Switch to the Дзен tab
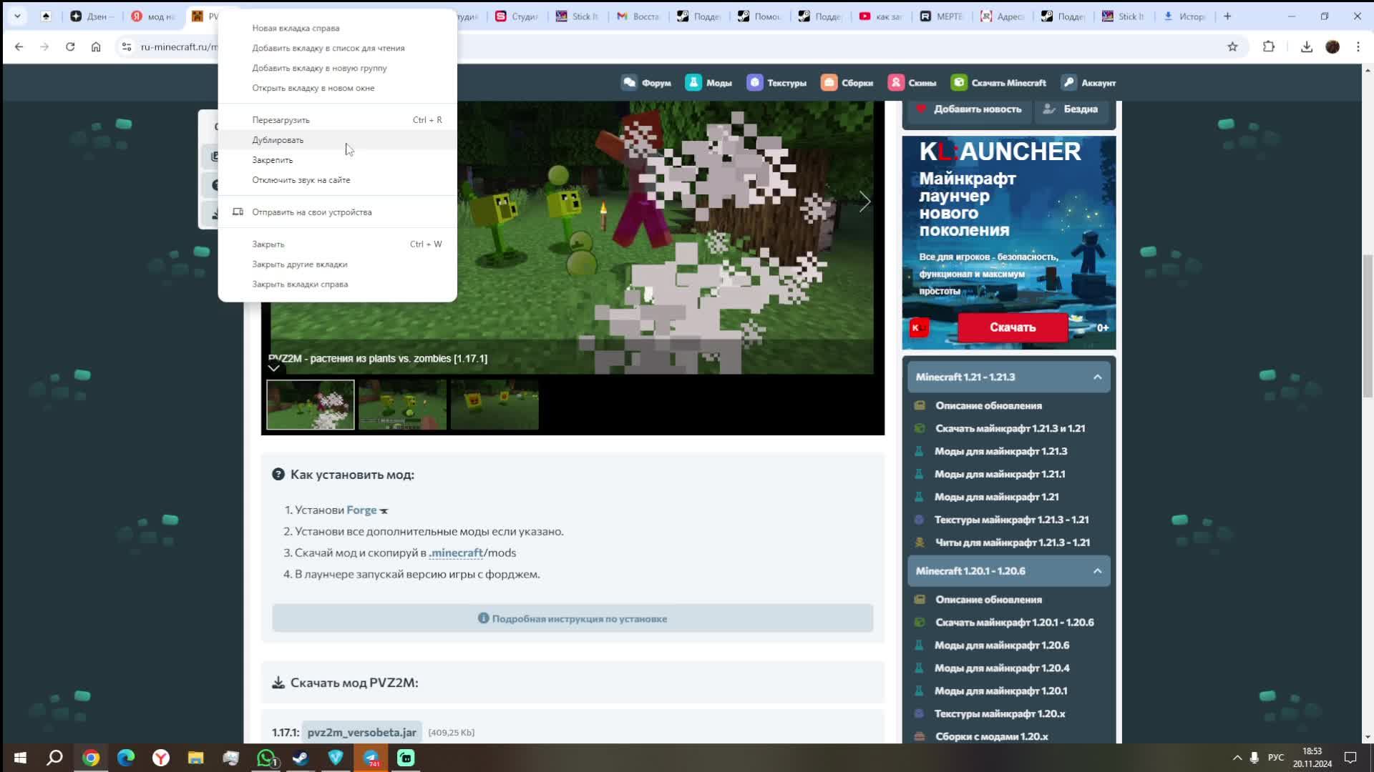This screenshot has width=1374, height=772. (92, 16)
